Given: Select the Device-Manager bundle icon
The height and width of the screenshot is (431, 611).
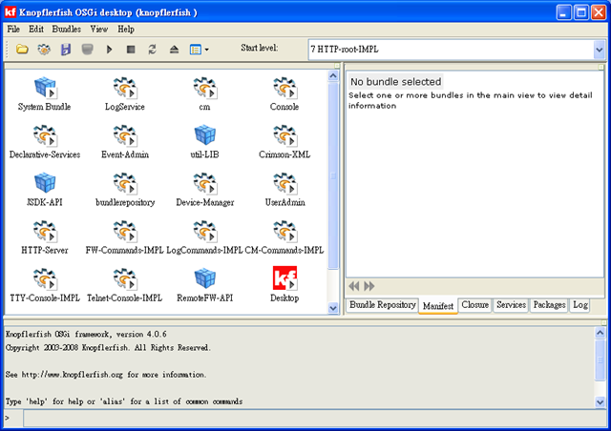Looking at the screenshot, I should 204,183.
